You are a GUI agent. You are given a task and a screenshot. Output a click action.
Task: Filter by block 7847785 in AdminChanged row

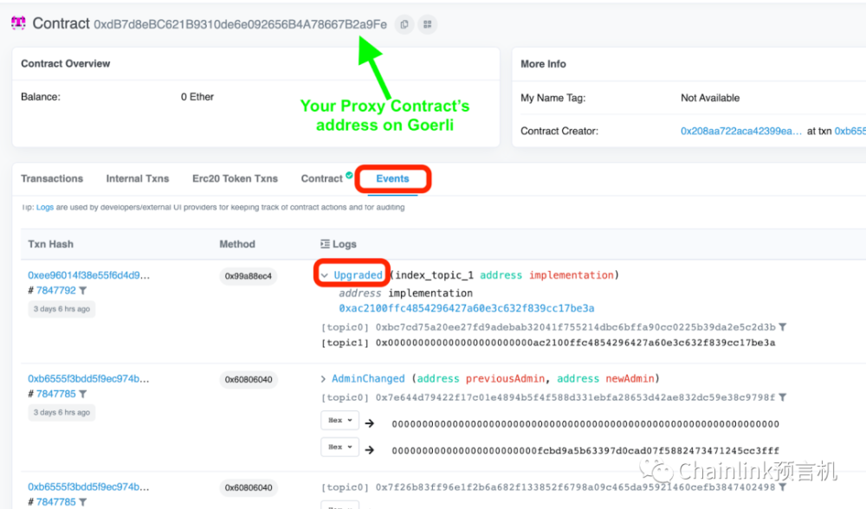(83, 394)
